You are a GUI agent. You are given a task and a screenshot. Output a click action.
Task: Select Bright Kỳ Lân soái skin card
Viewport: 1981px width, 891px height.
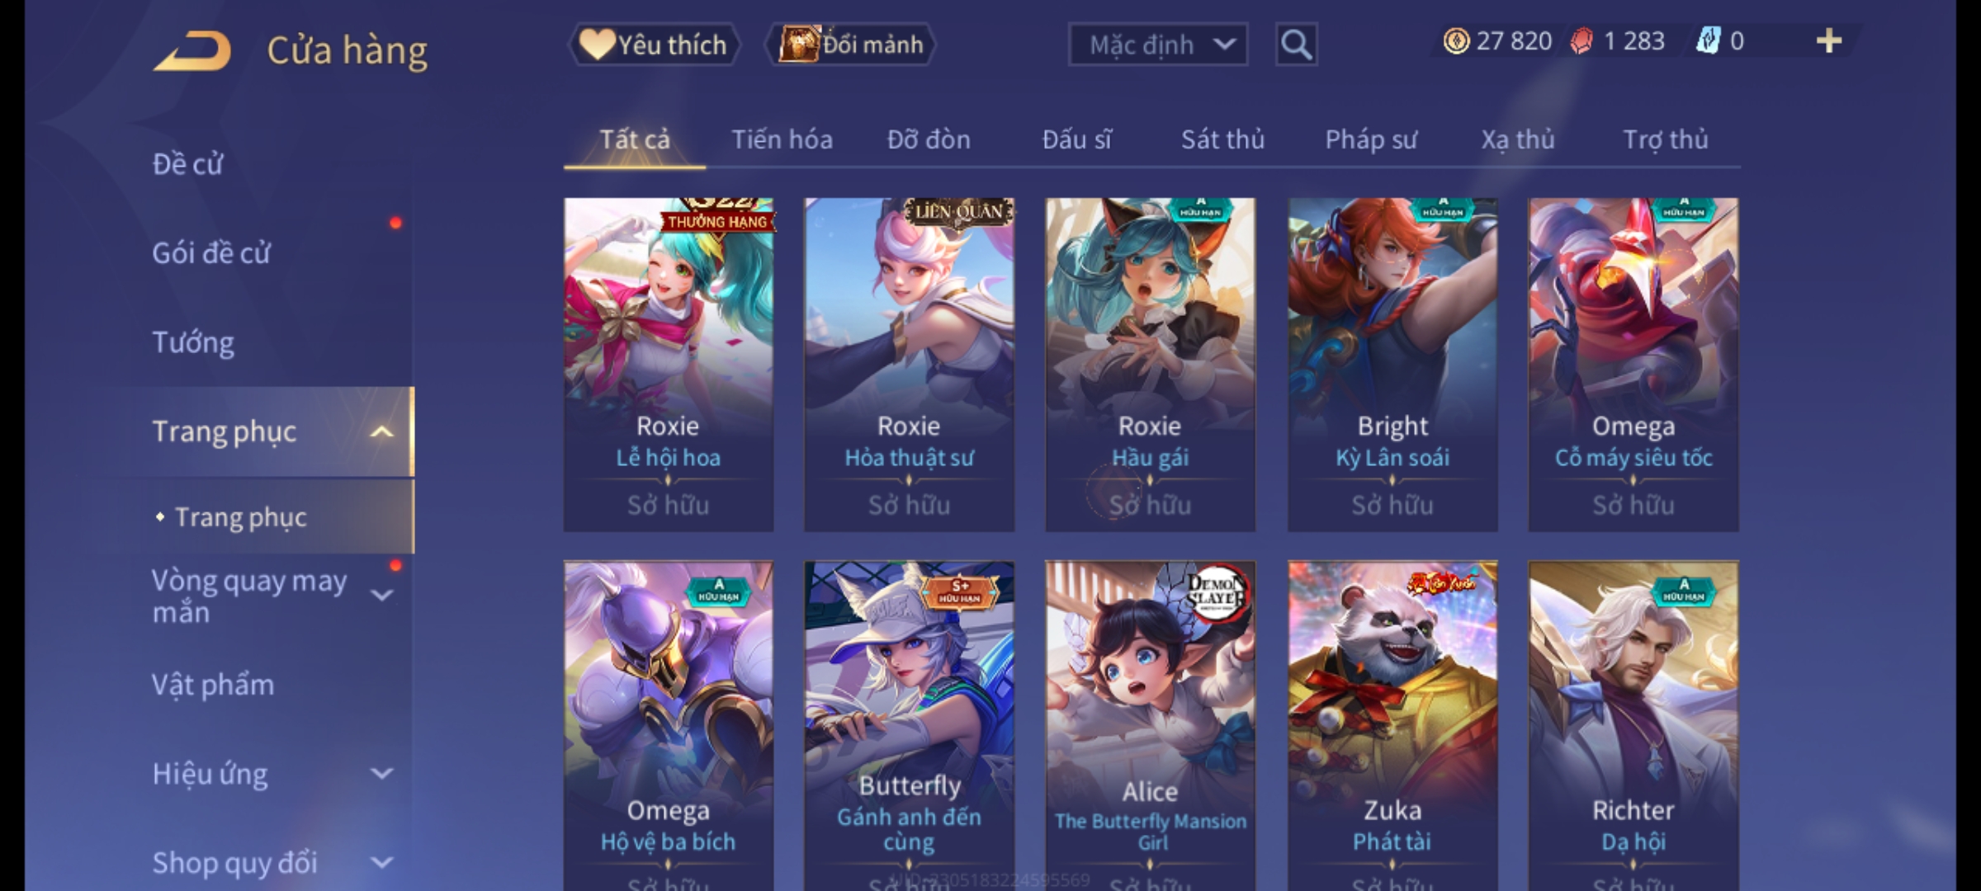tap(1392, 364)
